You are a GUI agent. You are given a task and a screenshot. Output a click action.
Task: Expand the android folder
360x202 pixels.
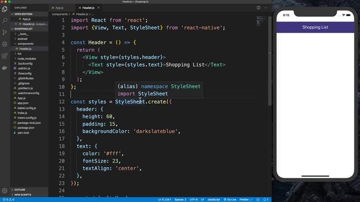22,39
